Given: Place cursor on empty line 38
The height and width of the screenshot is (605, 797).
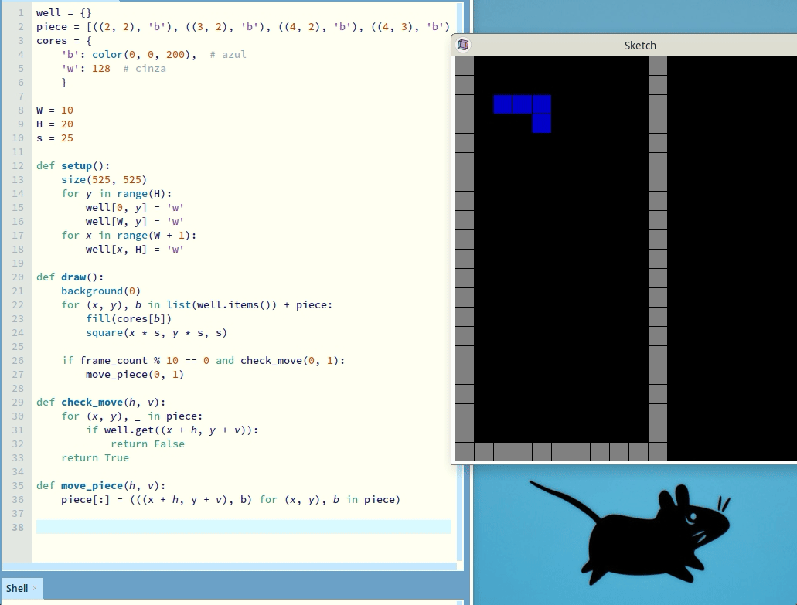Looking at the screenshot, I should (x=232, y=527).
